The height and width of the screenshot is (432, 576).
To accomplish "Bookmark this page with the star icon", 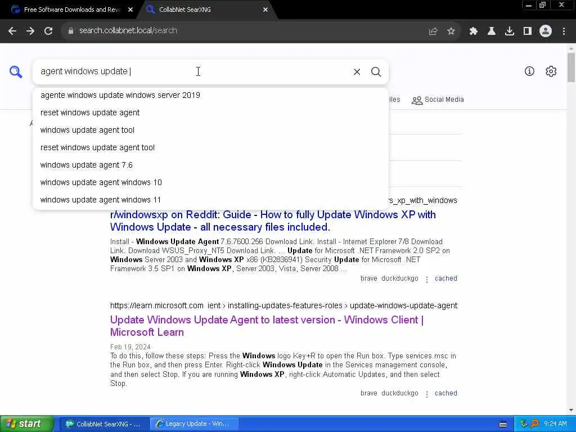I will [451, 31].
